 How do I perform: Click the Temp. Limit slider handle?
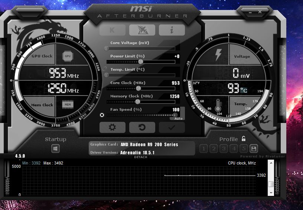pyautogui.click(x=107, y=75)
